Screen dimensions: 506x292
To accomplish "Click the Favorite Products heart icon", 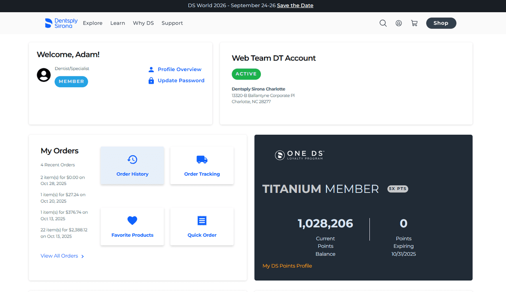I will [132, 220].
